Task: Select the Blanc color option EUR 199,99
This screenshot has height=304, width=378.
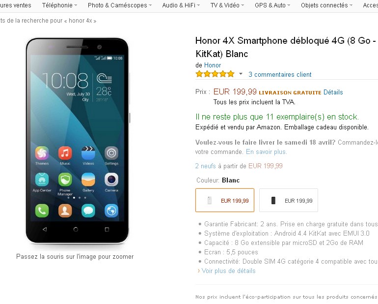Action: pos(225,200)
